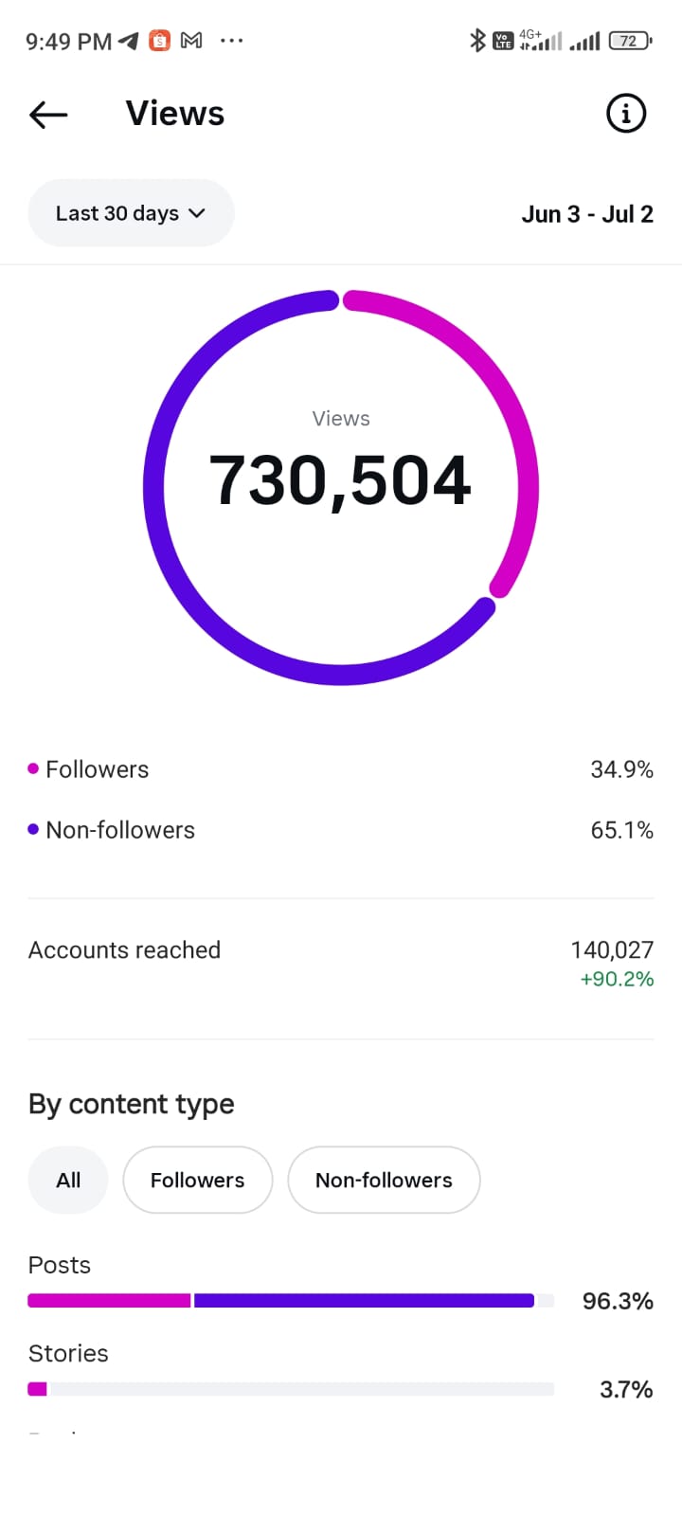Select the All content filter chip
Image resolution: width=682 pixels, height=1516 pixels.
68,1180
